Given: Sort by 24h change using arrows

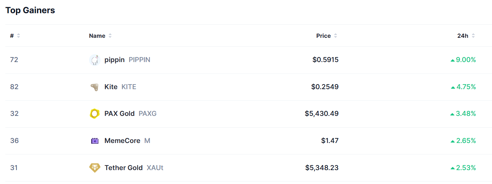Looking at the screenshot, I should tap(473, 36).
